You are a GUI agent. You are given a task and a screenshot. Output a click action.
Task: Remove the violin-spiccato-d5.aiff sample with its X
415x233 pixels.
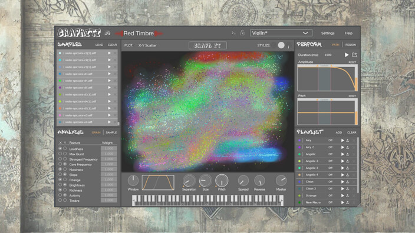tap(115, 88)
